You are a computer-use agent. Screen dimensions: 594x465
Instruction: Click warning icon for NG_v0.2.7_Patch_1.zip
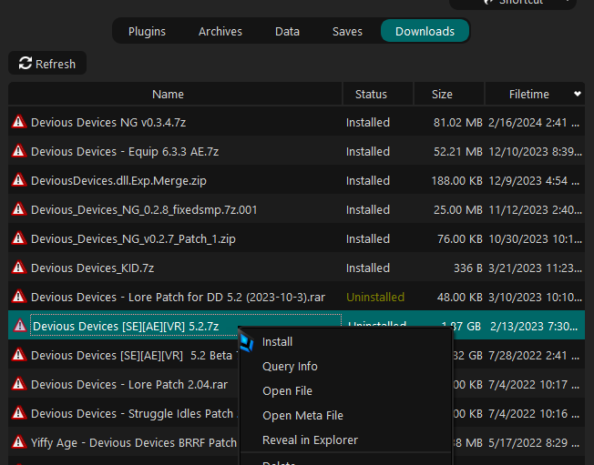tap(19, 238)
